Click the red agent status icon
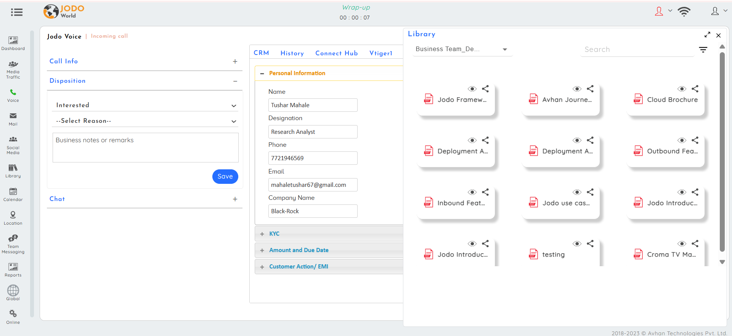The width and height of the screenshot is (732, 336). (x=659, y=11)
